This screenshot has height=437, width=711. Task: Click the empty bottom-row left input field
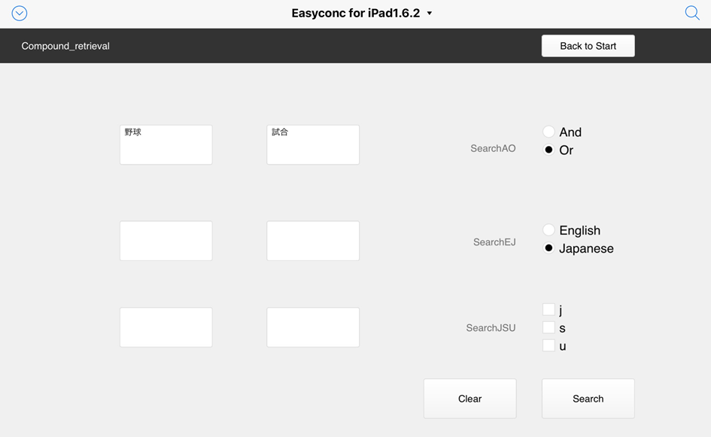pyautogui.click(x=166, y=327)
